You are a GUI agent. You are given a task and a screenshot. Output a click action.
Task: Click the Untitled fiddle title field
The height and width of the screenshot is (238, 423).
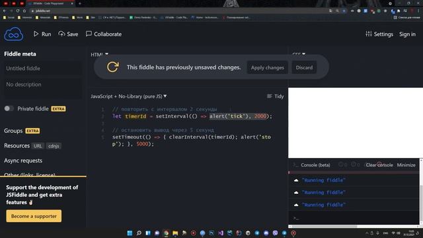click(x=42, y=69)
